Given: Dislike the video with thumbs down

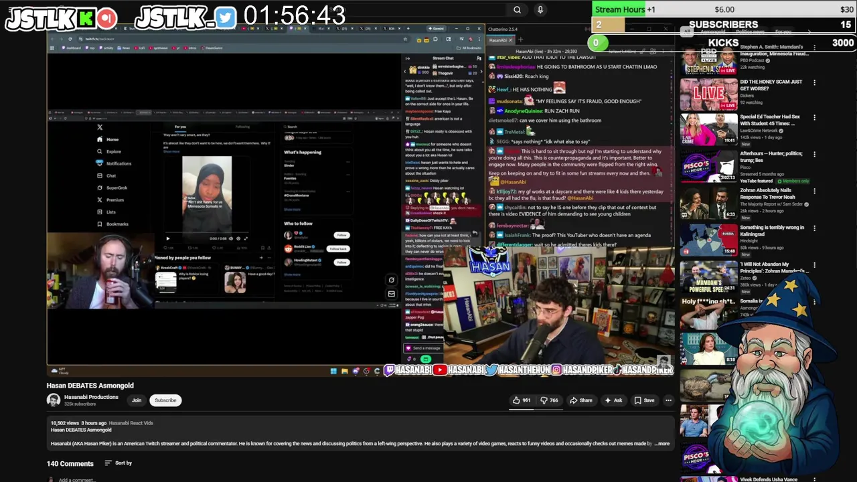Looking at the screenshot, I should pyautogui.click(x=550, y=400).
